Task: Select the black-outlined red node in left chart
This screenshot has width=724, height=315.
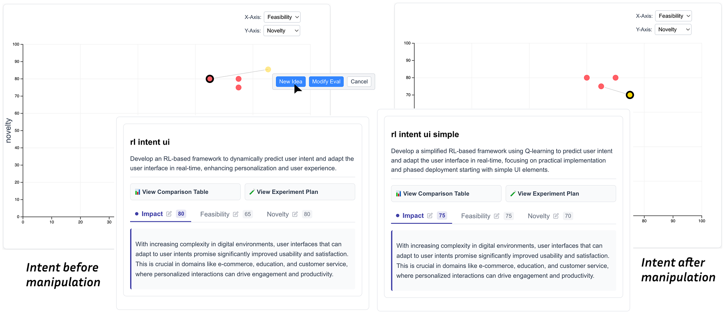Action: [210, 79]
